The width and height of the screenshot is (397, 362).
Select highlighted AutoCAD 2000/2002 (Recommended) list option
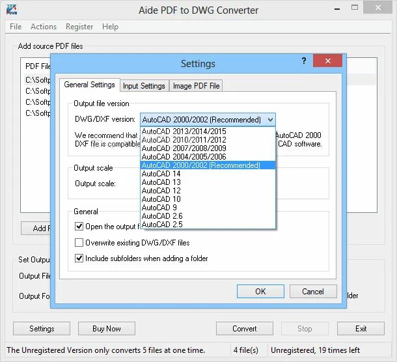coord(208,165)
